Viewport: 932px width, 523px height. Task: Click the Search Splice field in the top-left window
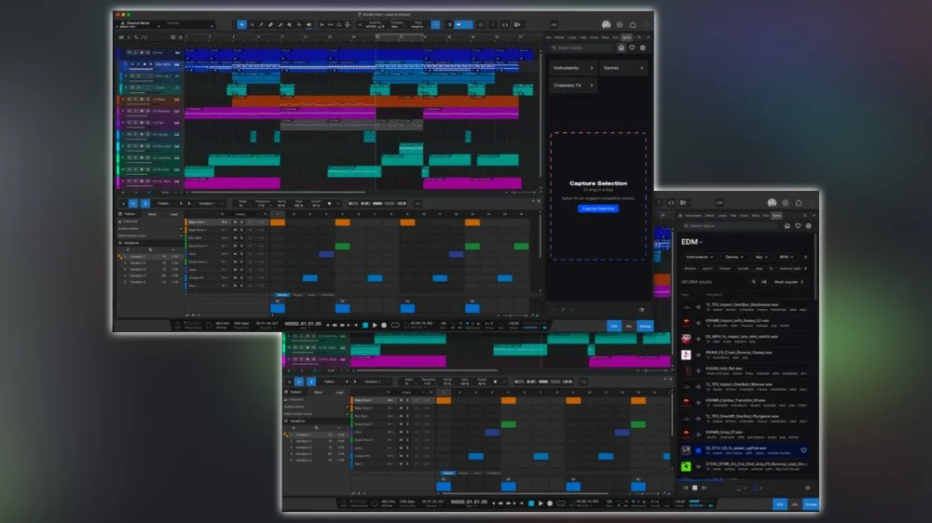click(x=582, y=47)
